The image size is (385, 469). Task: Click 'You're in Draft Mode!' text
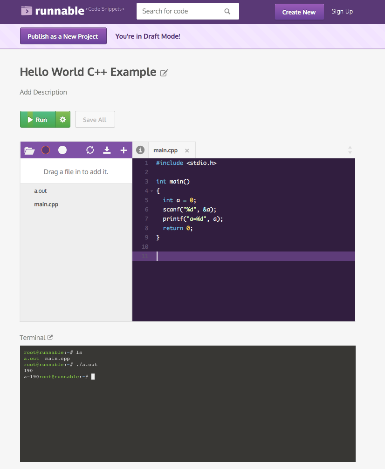click(x=148, y=36)
